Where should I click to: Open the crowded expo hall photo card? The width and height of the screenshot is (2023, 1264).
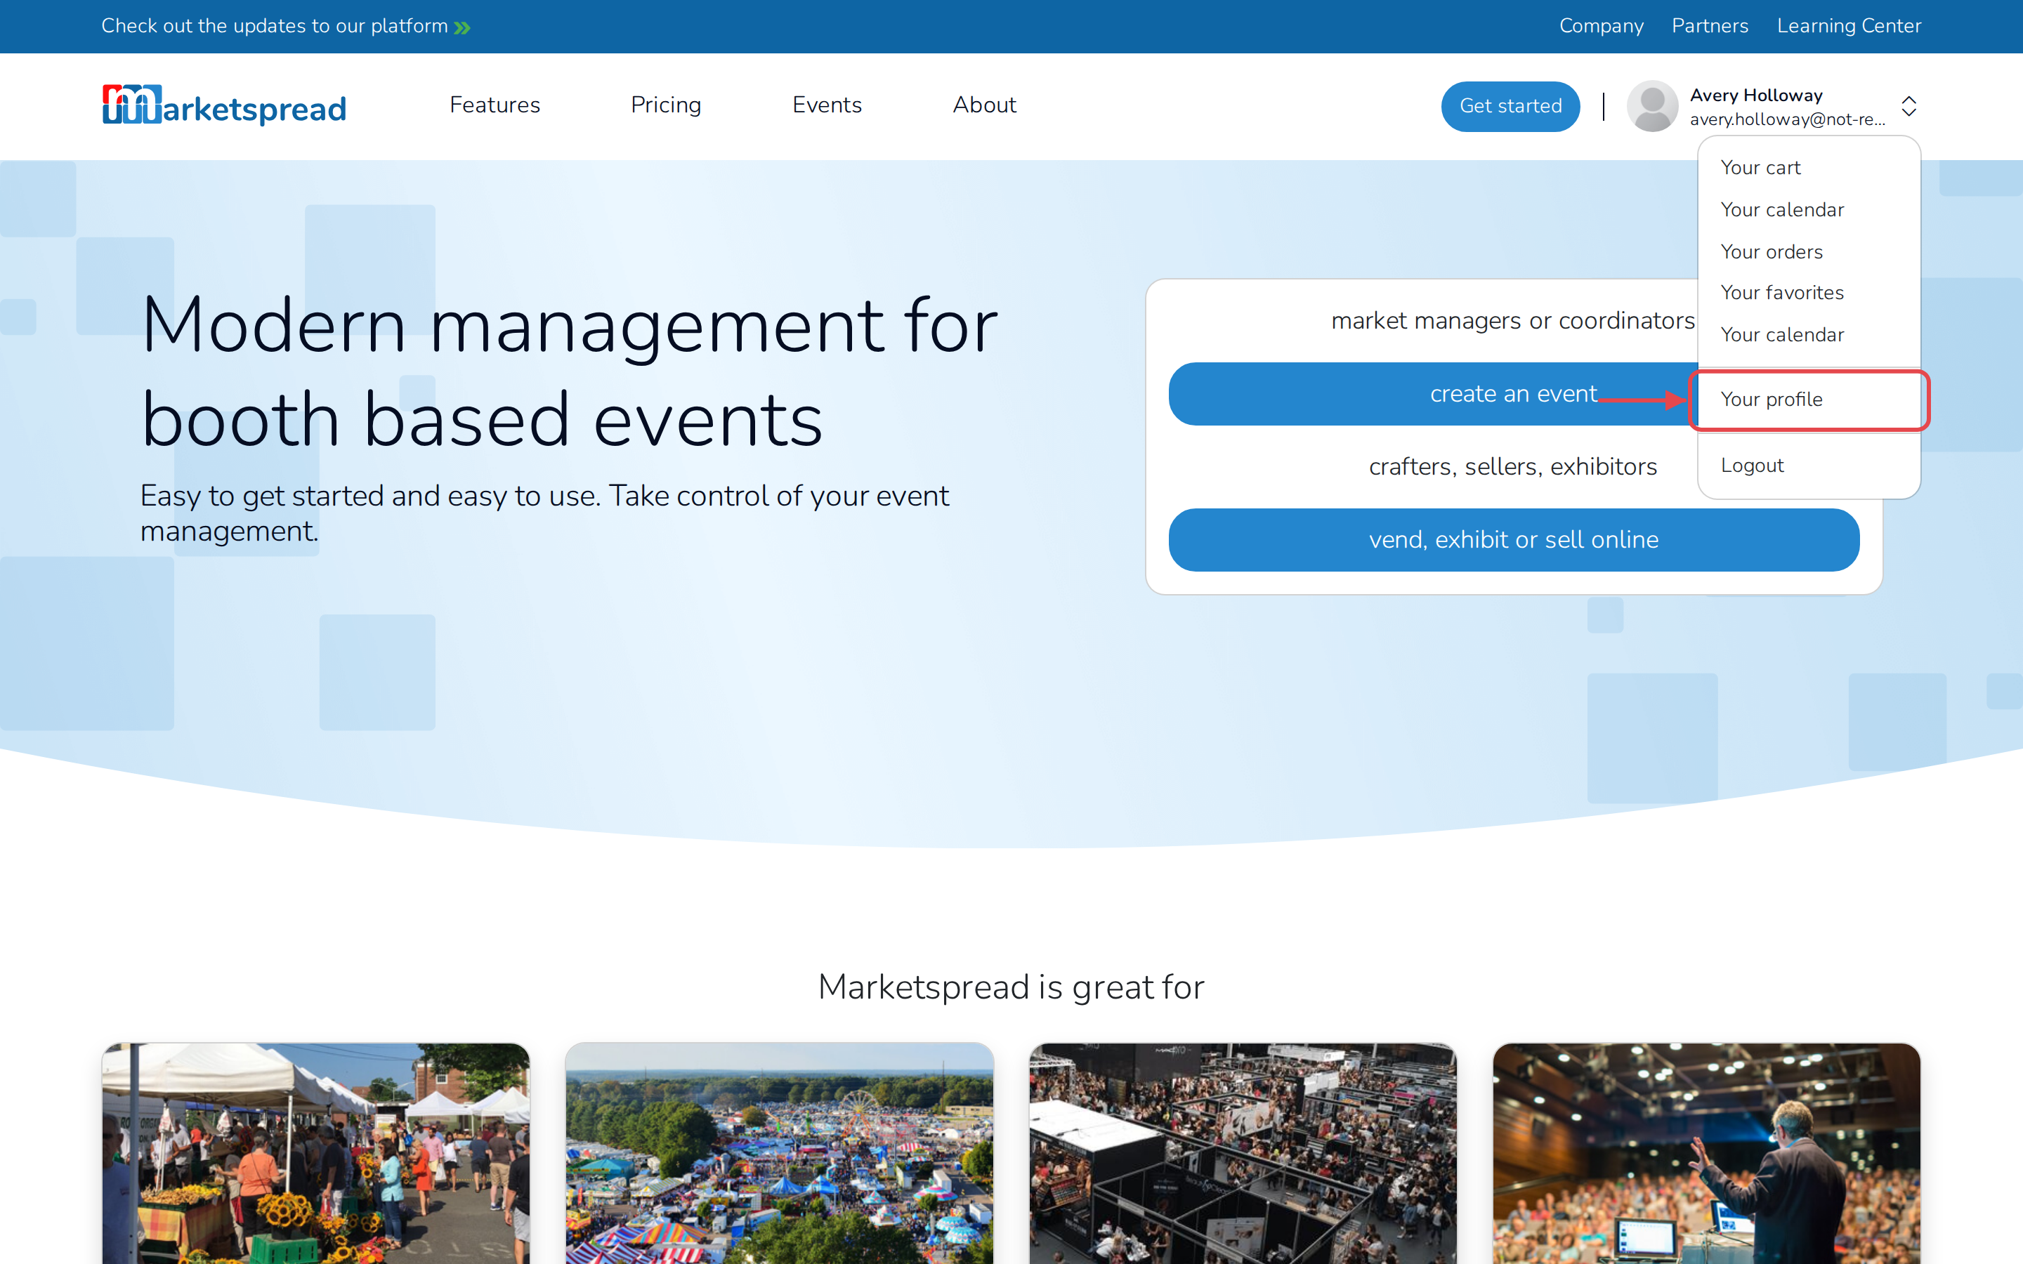click(1243, 1153)
